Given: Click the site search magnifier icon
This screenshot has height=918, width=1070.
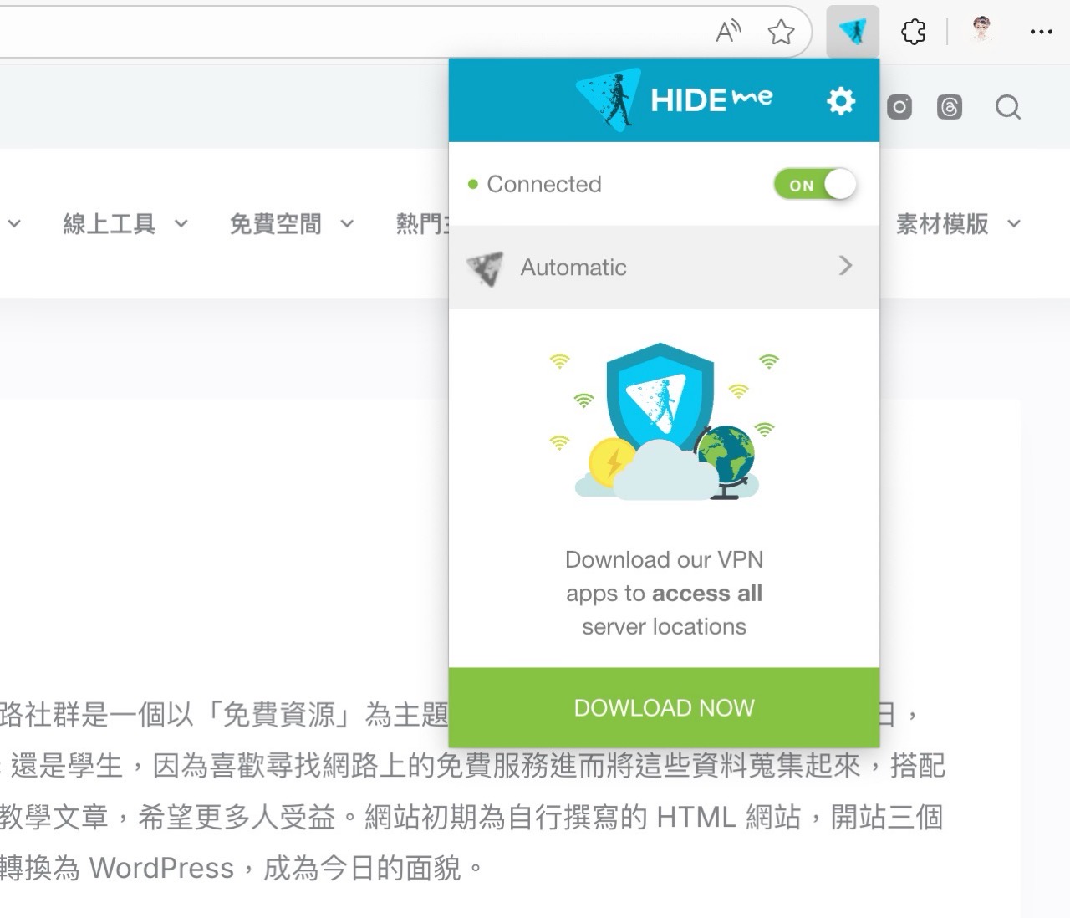Looking at the screenshot, I should tap(1008, 107).
